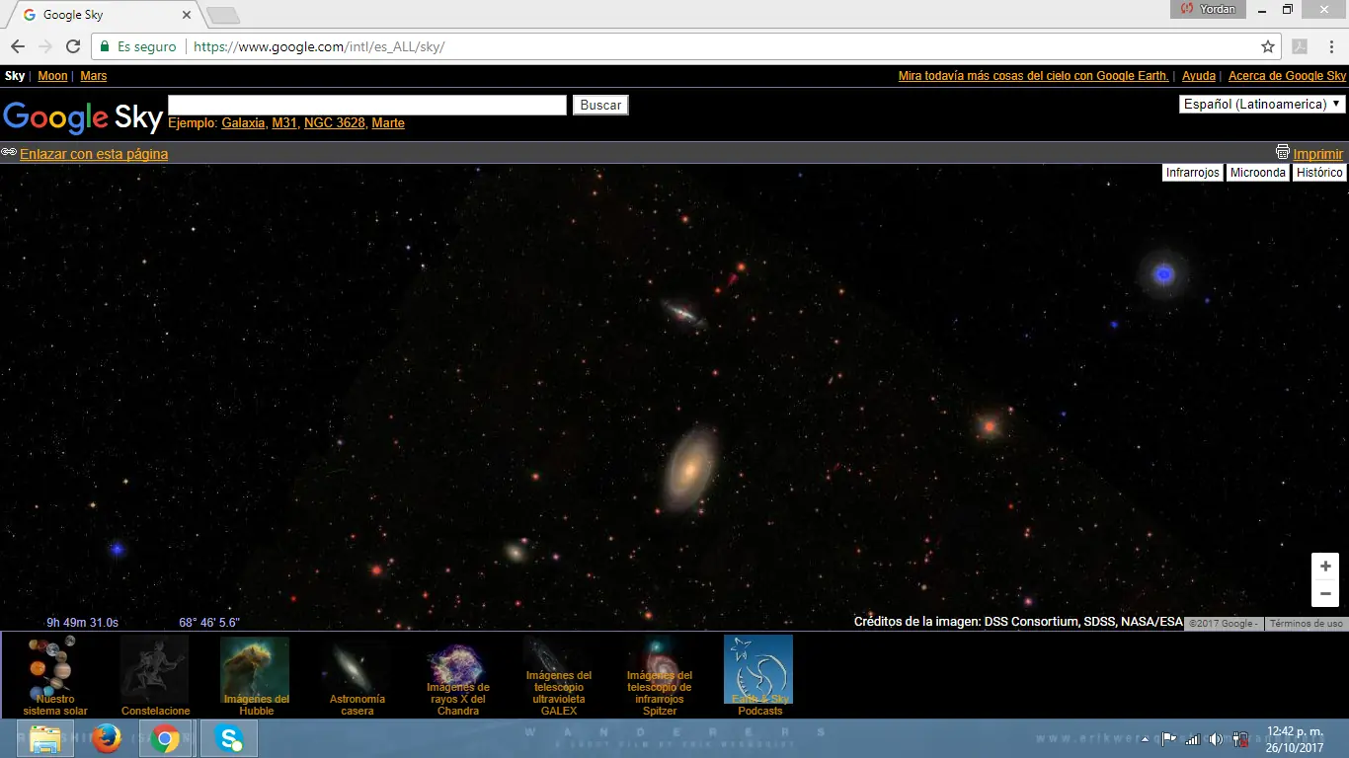Click the large central spiral galaxy
This screenshot has height=758, width=1349.
(x=689, y=468)
